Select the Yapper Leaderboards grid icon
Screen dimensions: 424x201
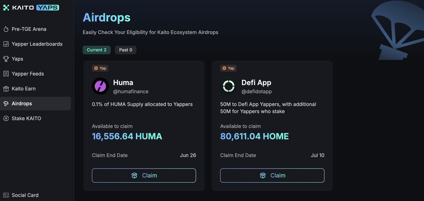[x=6, y=44]
